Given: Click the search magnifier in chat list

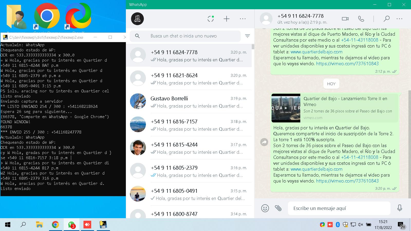Looking at the screenshot, I should pos(137,36).
